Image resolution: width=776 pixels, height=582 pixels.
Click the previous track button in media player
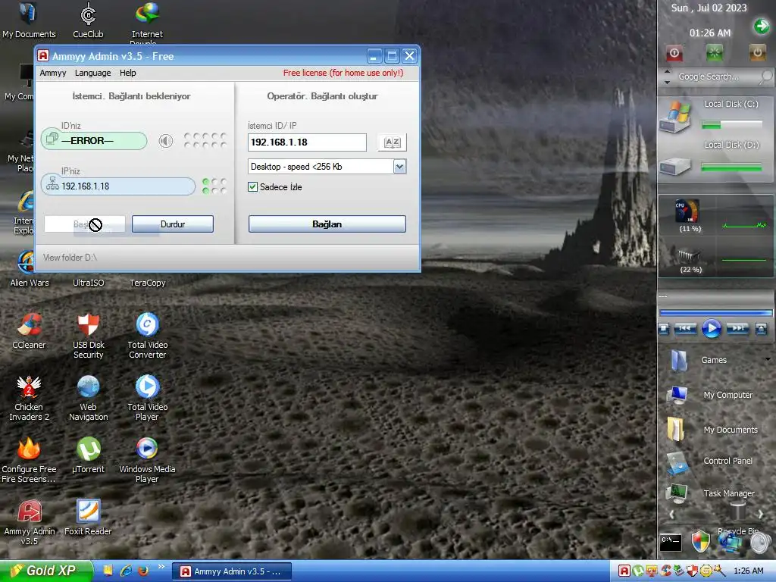(685, 328)
